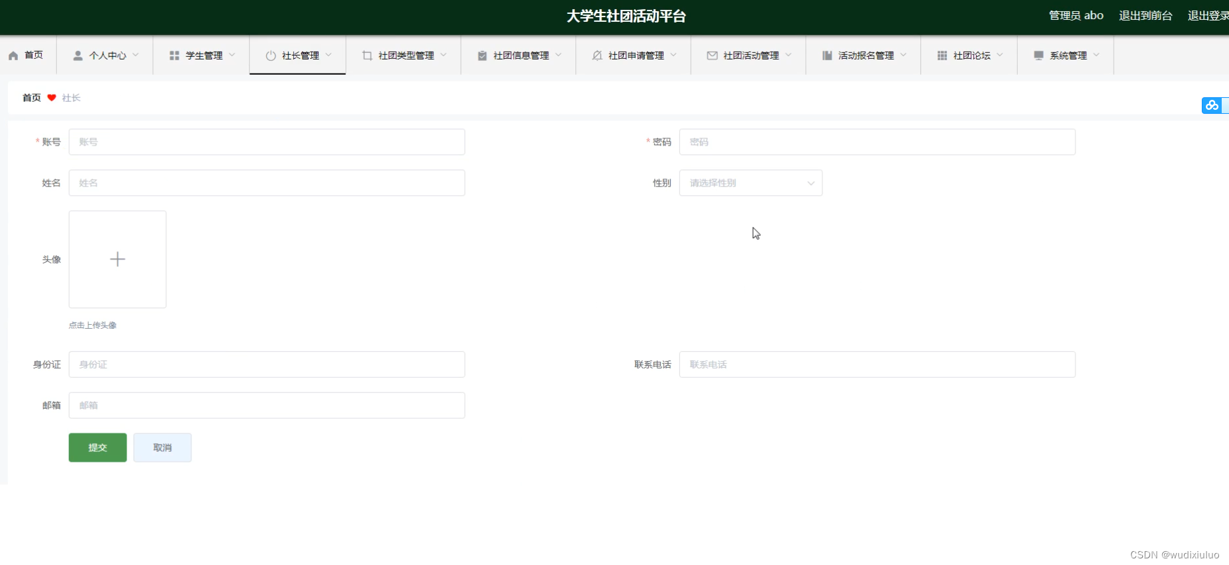Image resolution: width=1229 pixels, height=565 pixels.
Task: Click 管理员 abo user label
Action: [1076, 16]
